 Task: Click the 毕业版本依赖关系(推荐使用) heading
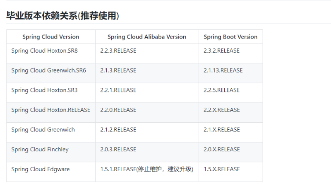(62, 16)
